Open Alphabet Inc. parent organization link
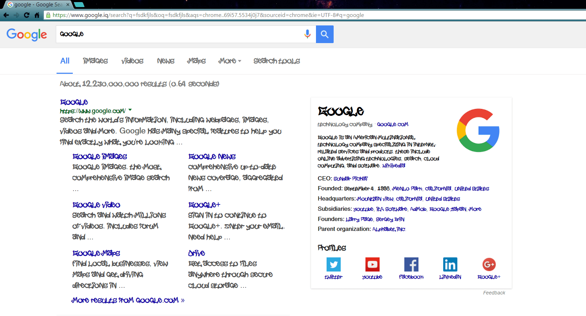586x316 pixels. tap(389, 229)
